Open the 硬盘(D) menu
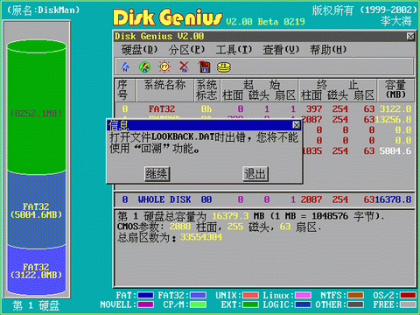This screenshot has width=420, height=315. click(139, 50)
